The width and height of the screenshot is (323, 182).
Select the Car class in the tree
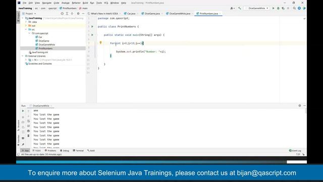pos(40,37)
